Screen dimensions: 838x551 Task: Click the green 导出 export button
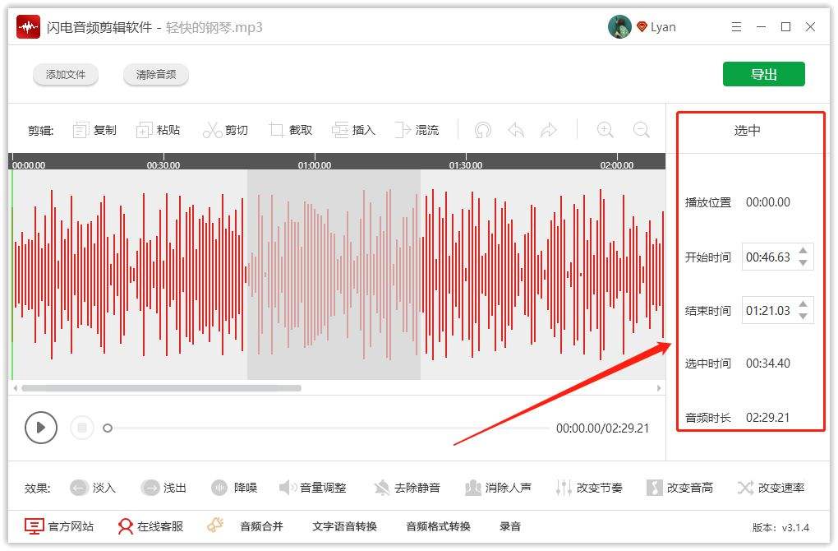point(763,73)
